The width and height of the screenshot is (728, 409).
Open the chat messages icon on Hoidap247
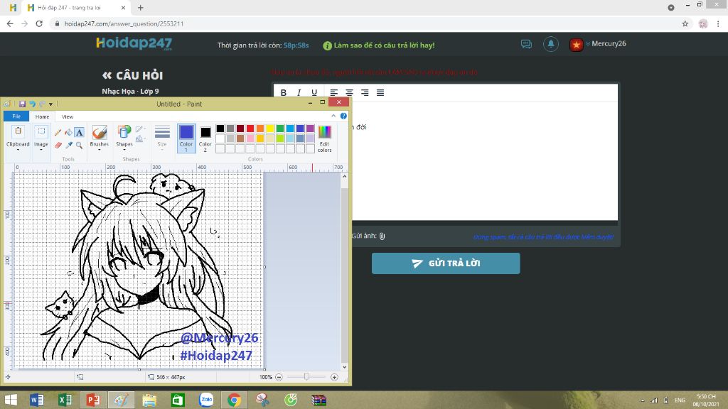pyautogui.click(x=526, y=44)
